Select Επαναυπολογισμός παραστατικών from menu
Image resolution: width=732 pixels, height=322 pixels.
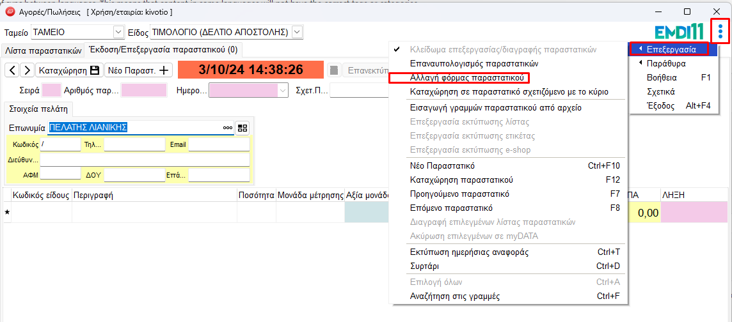[x=473, y=64]
